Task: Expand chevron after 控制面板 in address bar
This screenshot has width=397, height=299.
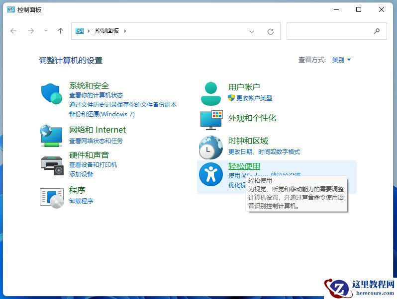Action: [x=125, y=31]
